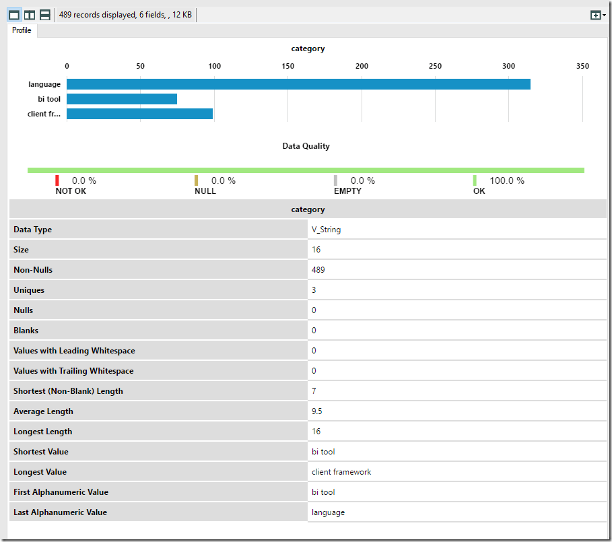Click the gray EMPTY legend swatch

tap(336, 180)
